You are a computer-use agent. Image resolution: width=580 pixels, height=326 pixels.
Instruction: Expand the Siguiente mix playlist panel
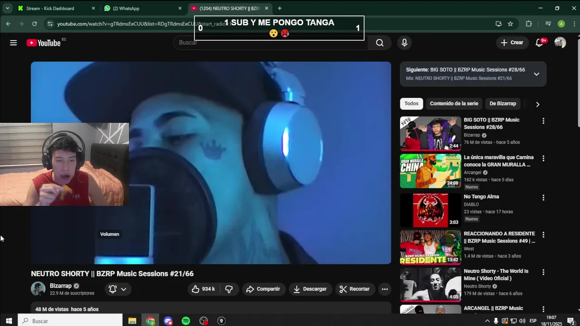[536, 74]
